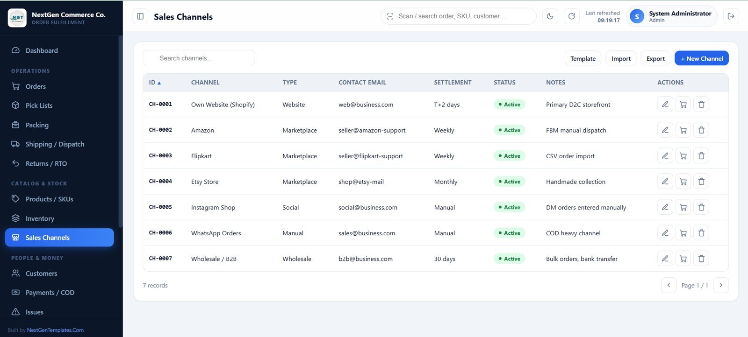
Task: Follow the NextGenTemplates.Com link
Action: pyautogui.click(x=55, y=330)
